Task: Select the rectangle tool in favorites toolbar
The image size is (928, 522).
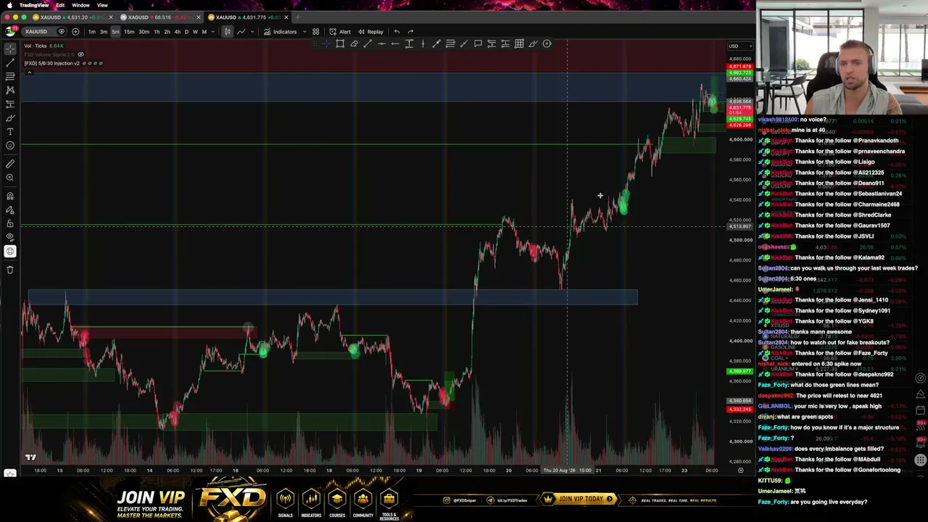Action: 340,43
